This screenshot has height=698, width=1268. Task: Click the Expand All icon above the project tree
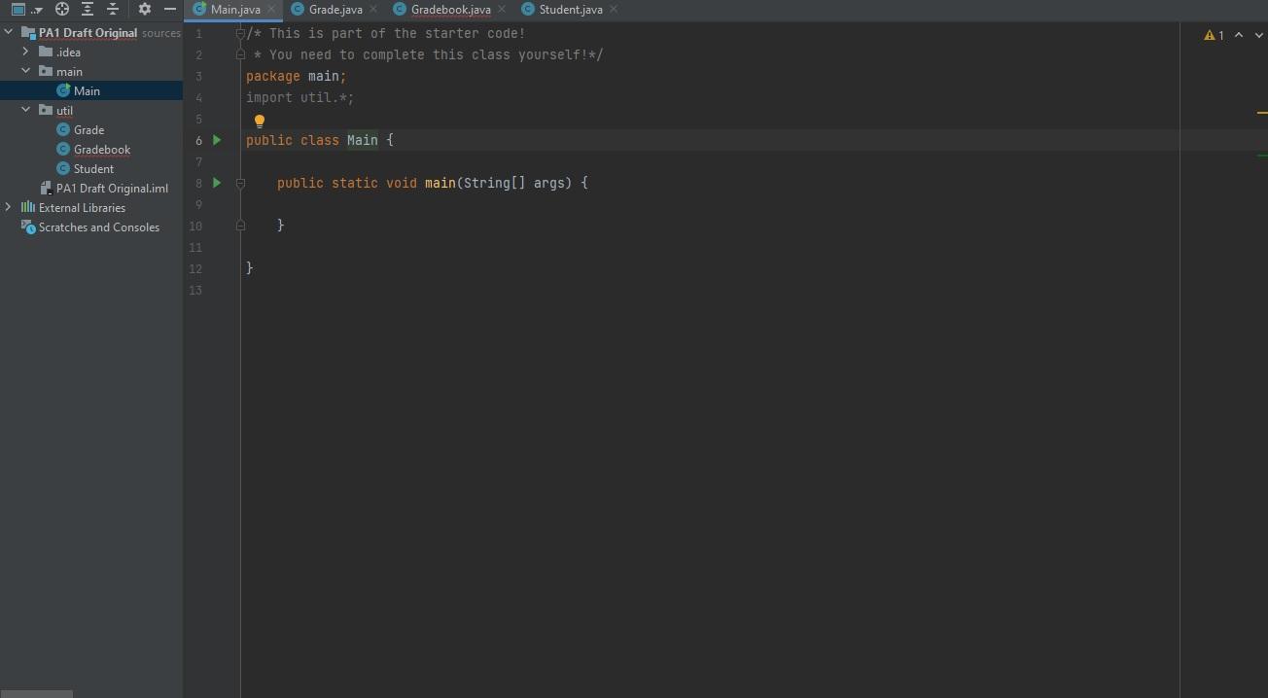[x=86, y=9]
